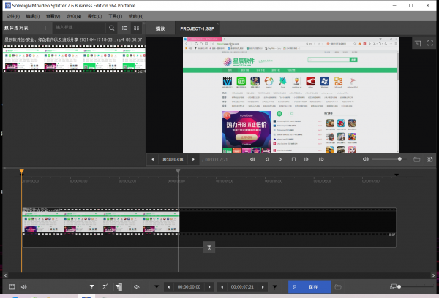This screenshot has width=439, height=298.
Task: Increase the start timecode 00:00:00;00
Action: 209,287
